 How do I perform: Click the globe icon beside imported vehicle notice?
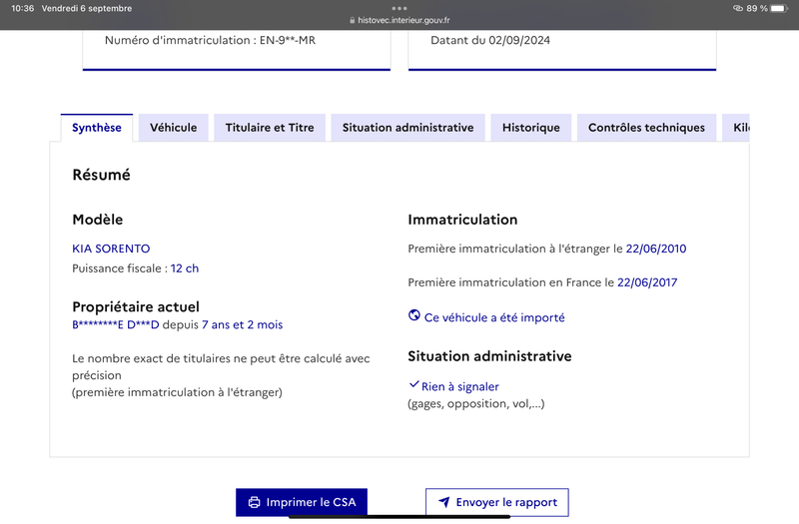414,315
